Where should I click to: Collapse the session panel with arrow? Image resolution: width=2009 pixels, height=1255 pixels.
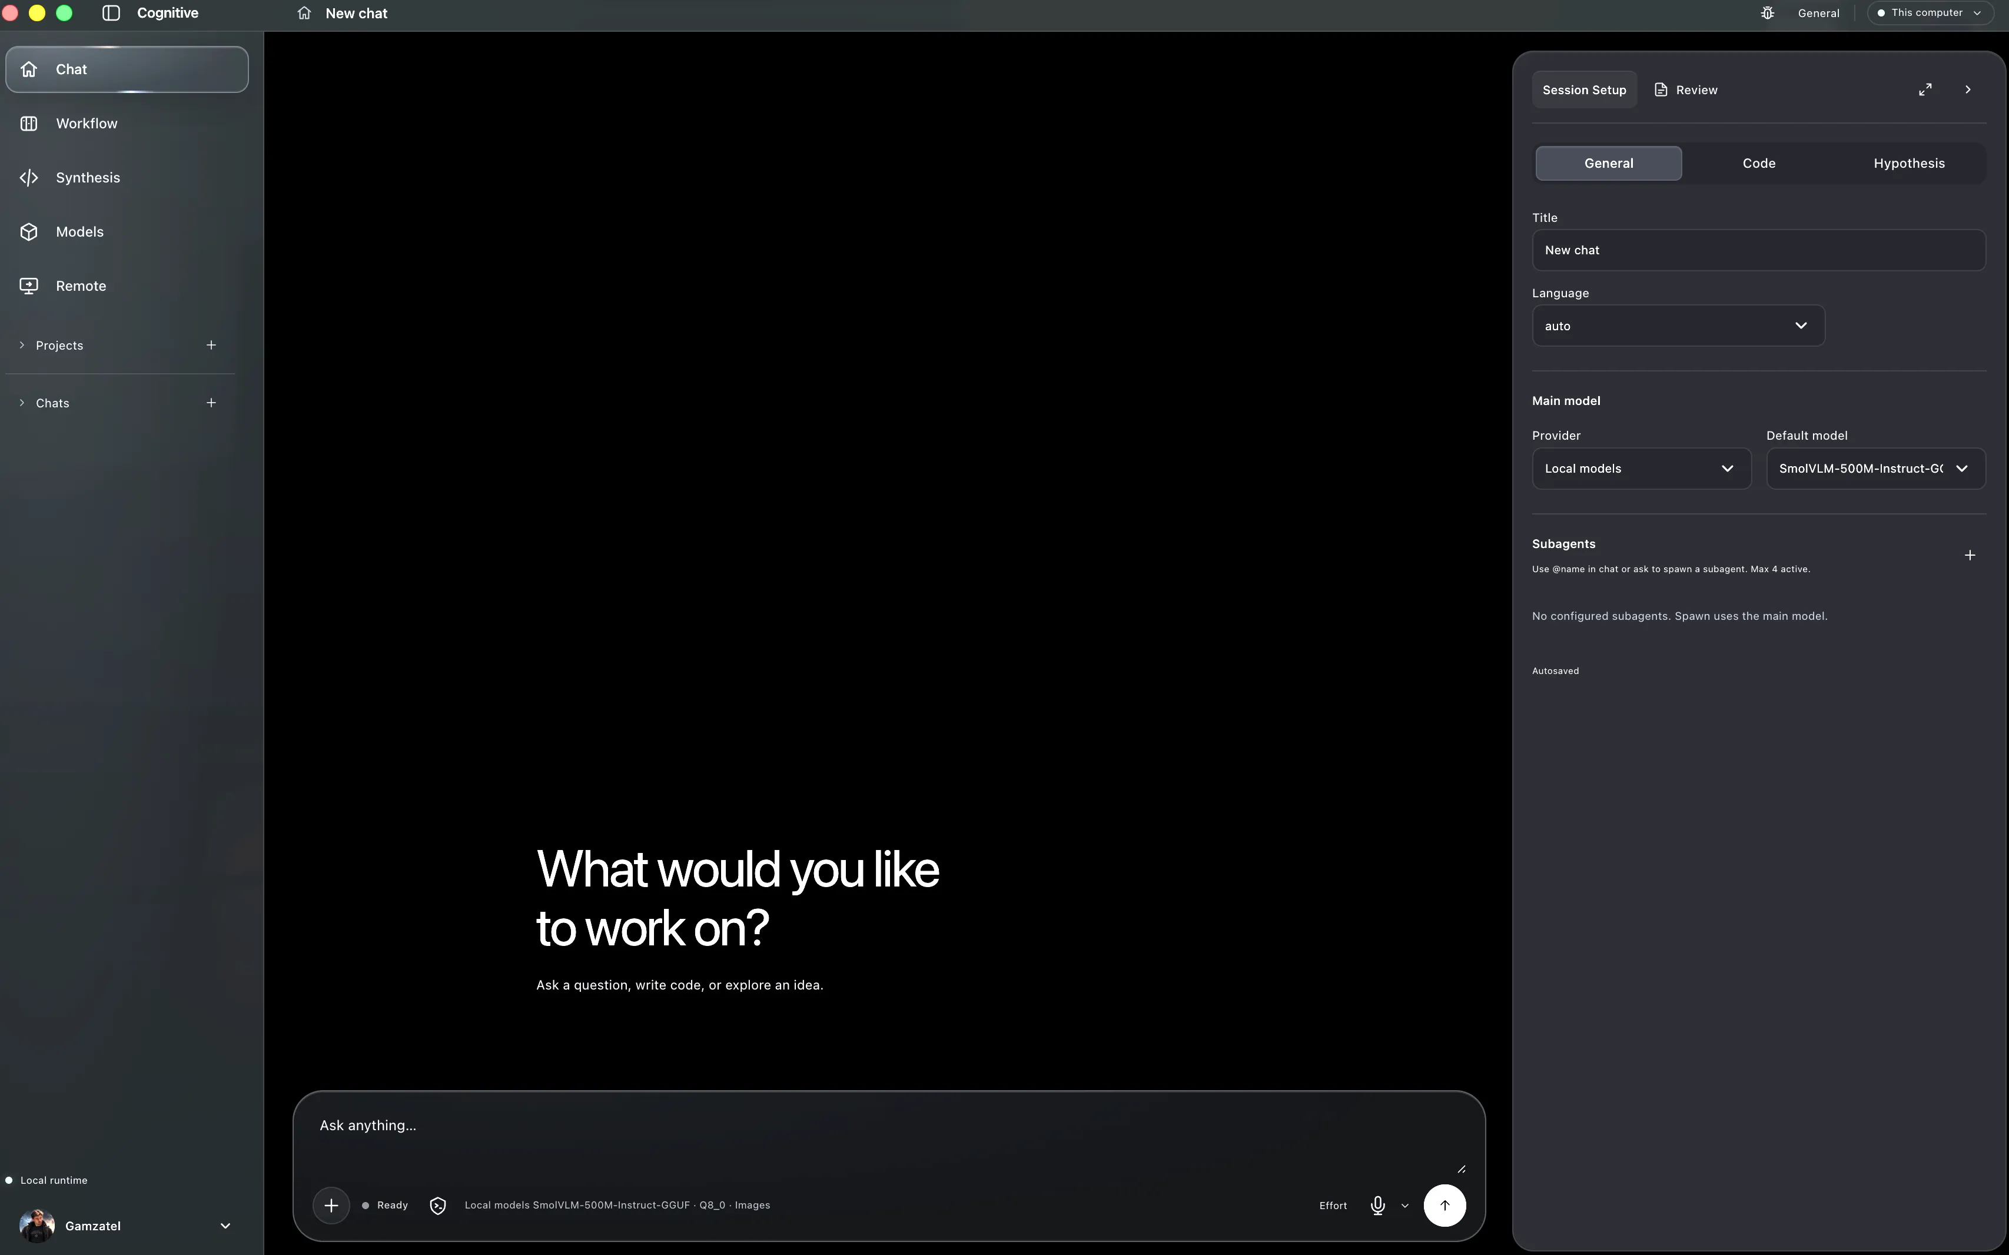(1968, 89)
